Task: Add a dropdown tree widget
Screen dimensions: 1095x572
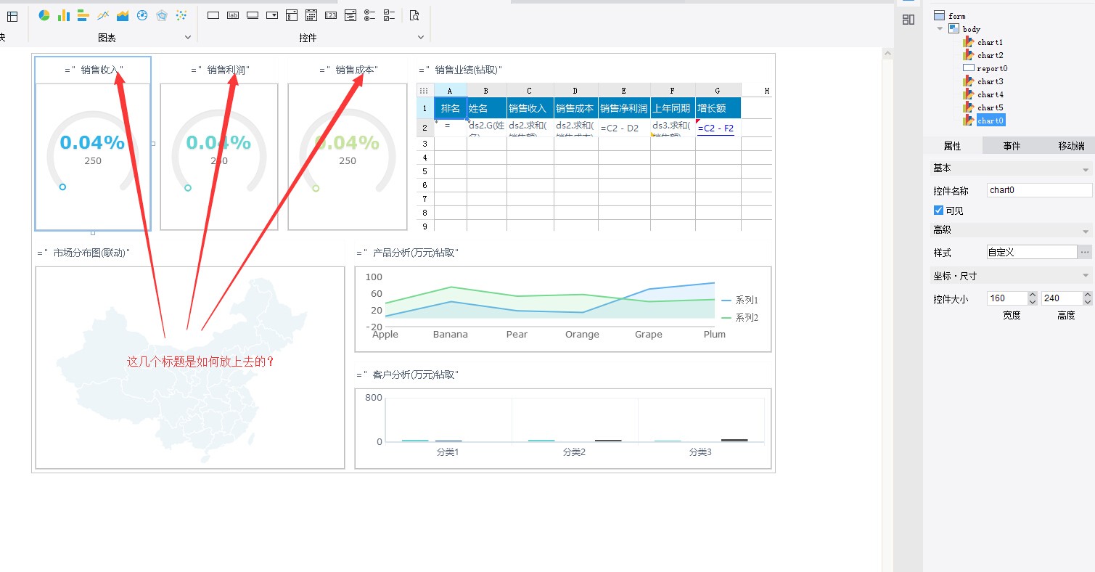Action: coord(350,15)
